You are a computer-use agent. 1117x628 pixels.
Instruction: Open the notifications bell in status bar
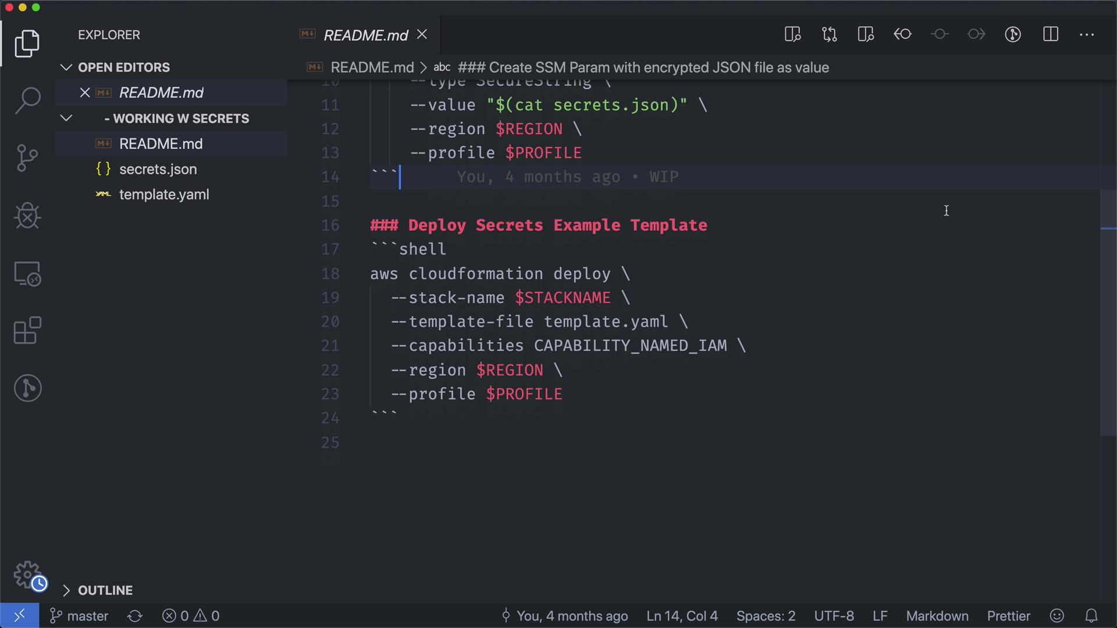pos(1091,616)
